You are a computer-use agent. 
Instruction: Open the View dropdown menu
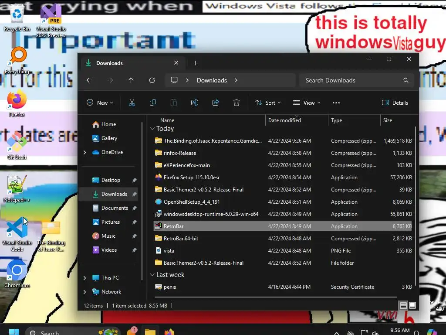(x=307, y=103)
